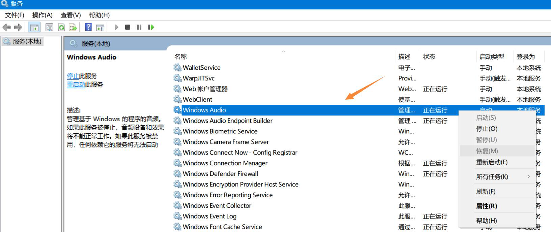This screenshot has width=551, height=232.
Task: Click gear icon beside WarpJITSvc
Action: (177, 78)
